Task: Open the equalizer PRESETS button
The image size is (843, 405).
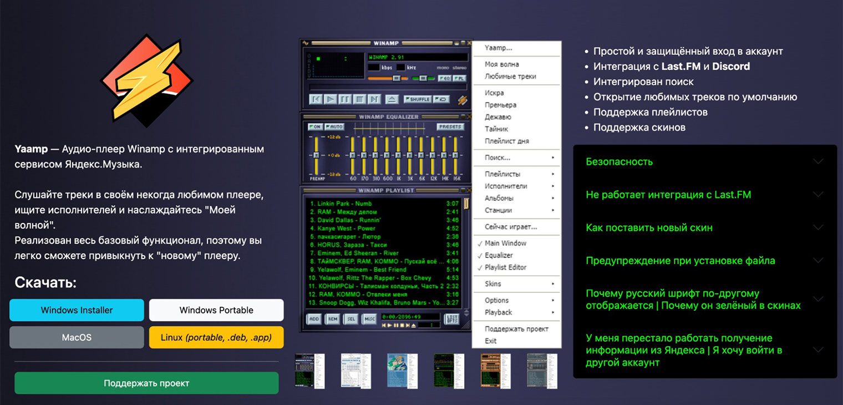Action: [x=450, y=127]
